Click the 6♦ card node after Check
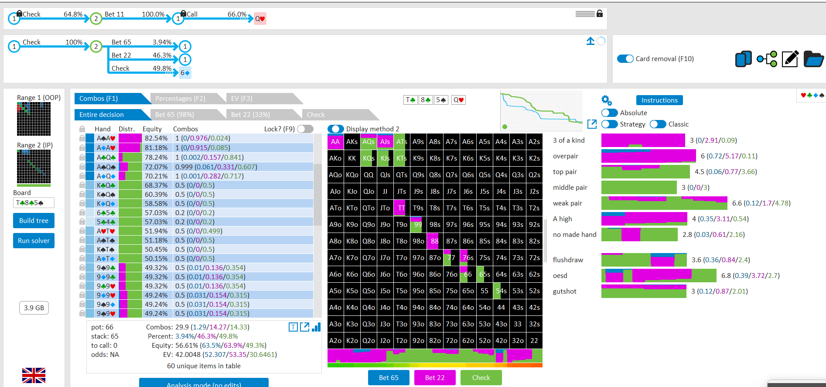 point(185,73)
